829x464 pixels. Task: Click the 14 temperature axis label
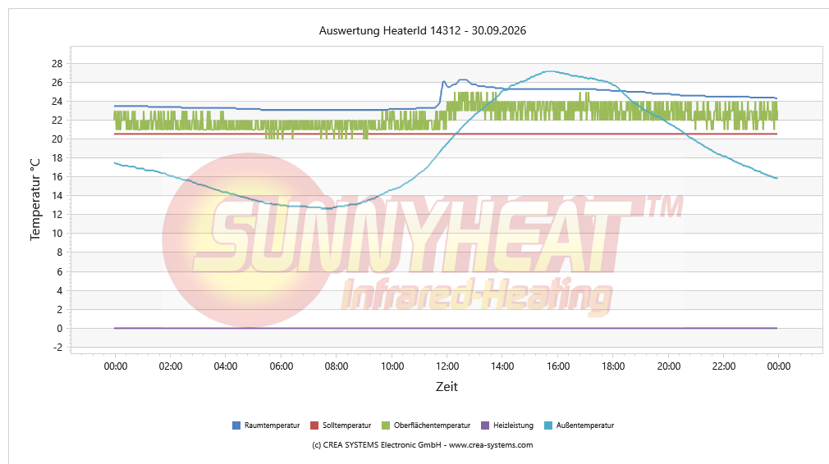pyautogui.click(x=57, y=195)
